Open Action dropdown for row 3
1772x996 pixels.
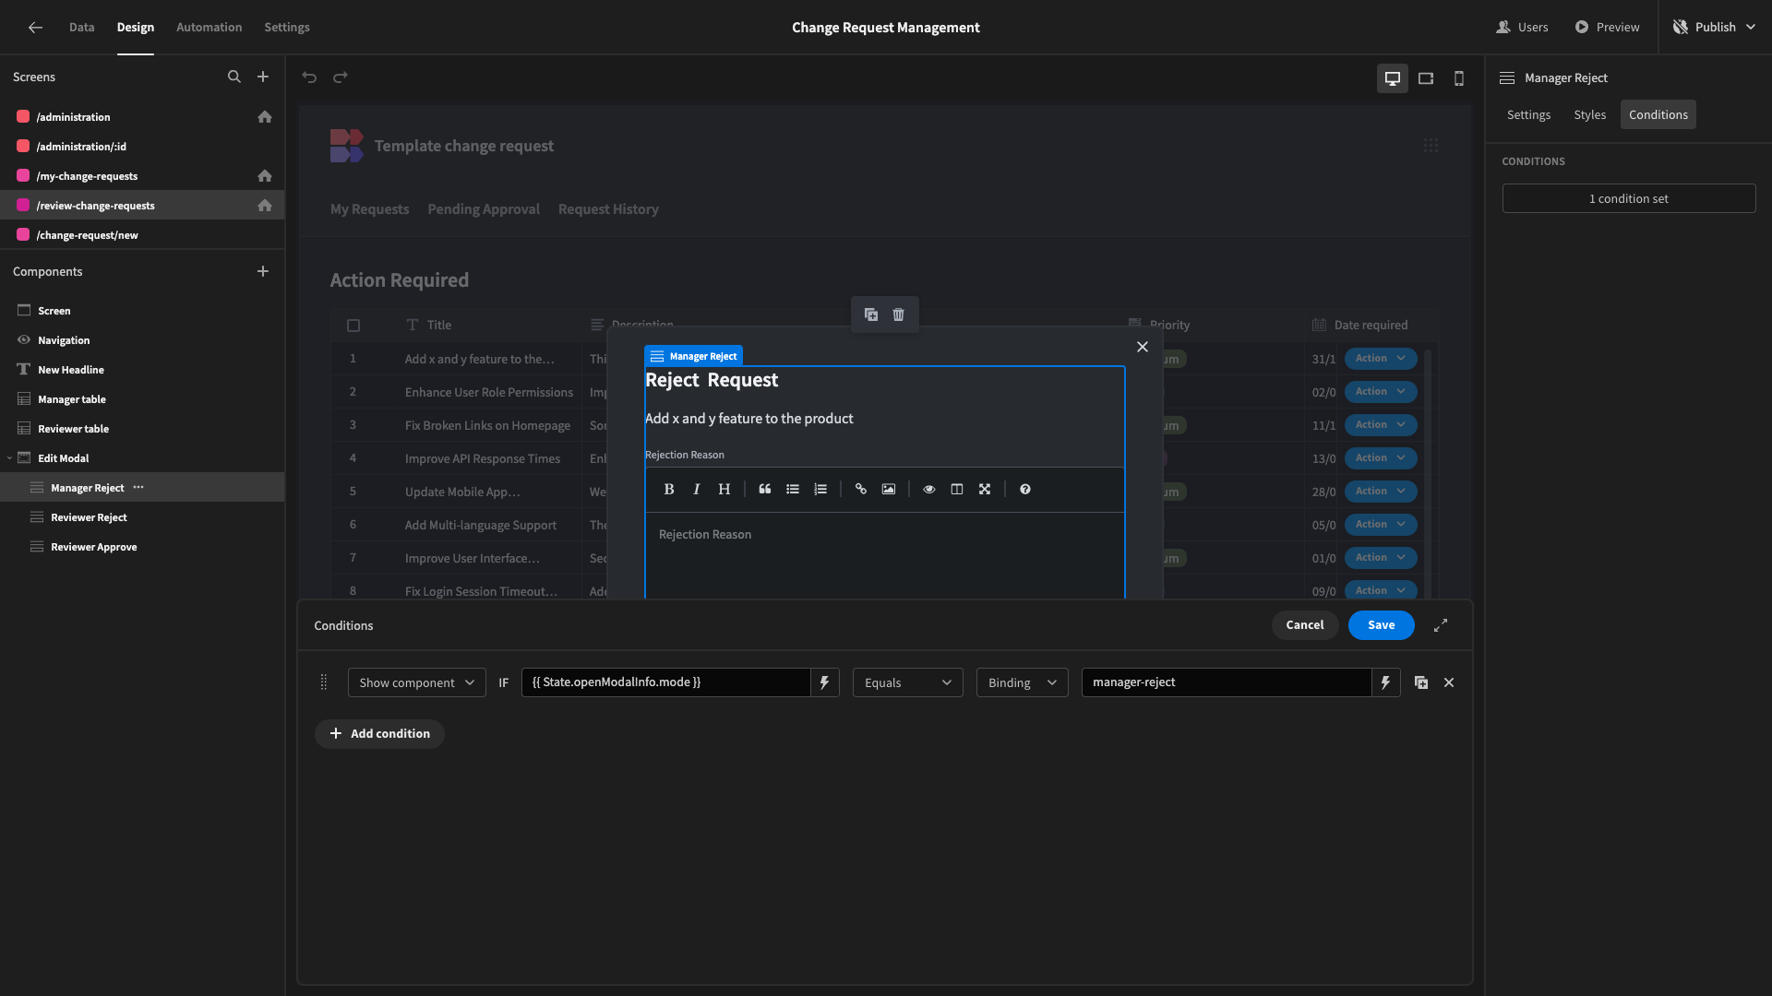[1381, 425]
